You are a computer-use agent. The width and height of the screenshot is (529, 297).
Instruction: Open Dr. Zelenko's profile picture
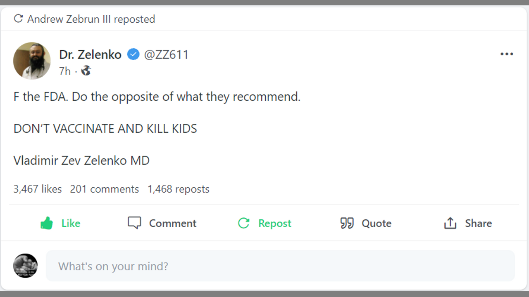coord(32,61)
